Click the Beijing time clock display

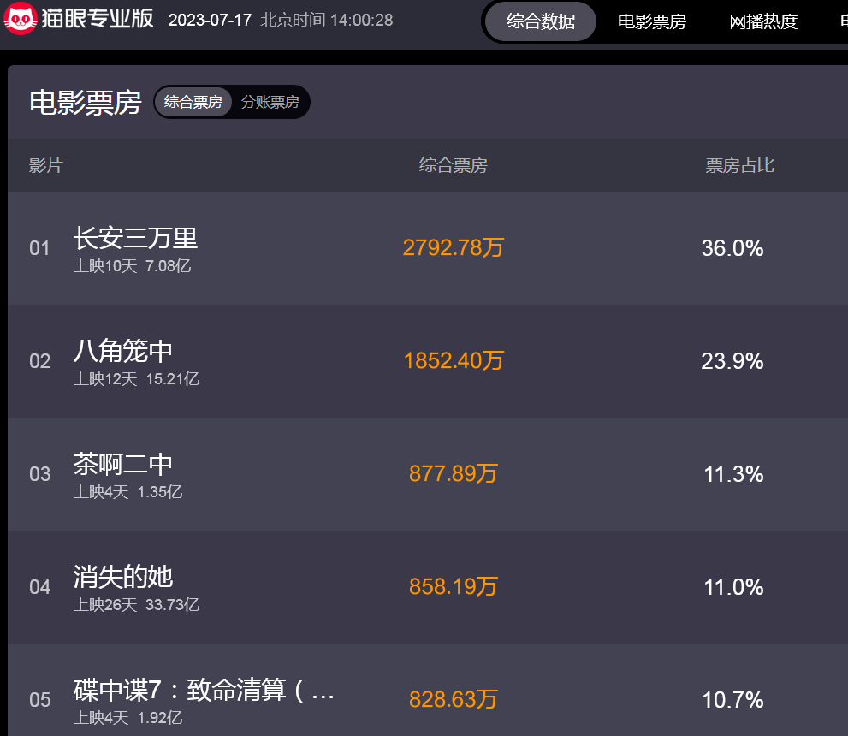tap(327, 20)
